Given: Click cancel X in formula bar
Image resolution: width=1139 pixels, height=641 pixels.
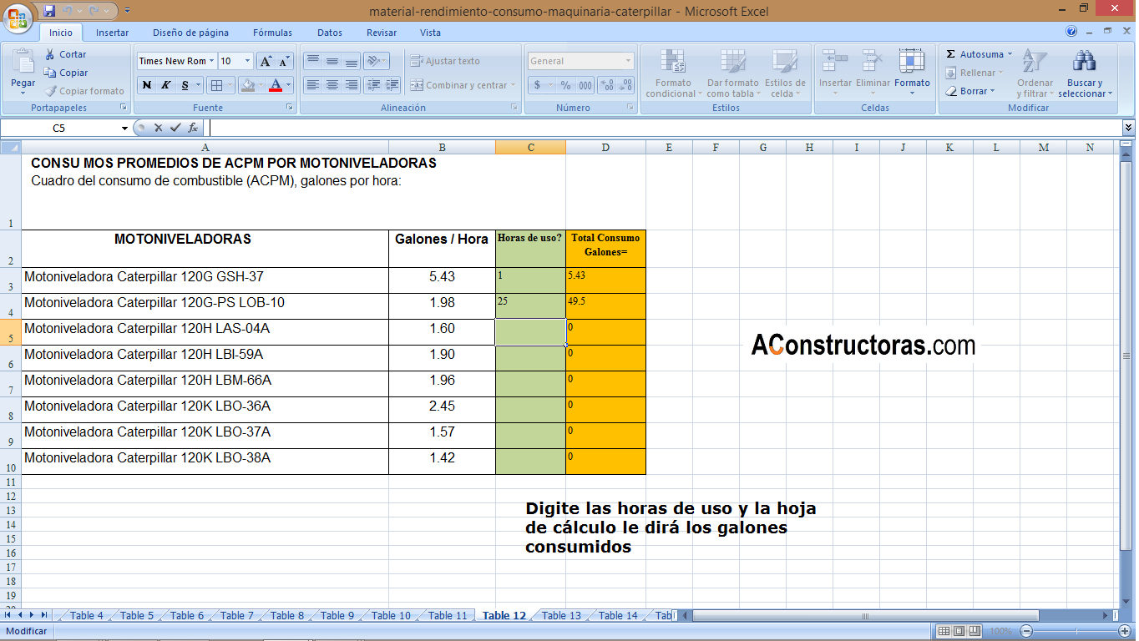Looking at the screenshot, I should tap(158, 128).
